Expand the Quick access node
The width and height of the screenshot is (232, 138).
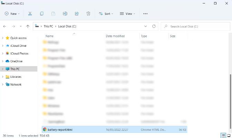(x=2, y=38)
